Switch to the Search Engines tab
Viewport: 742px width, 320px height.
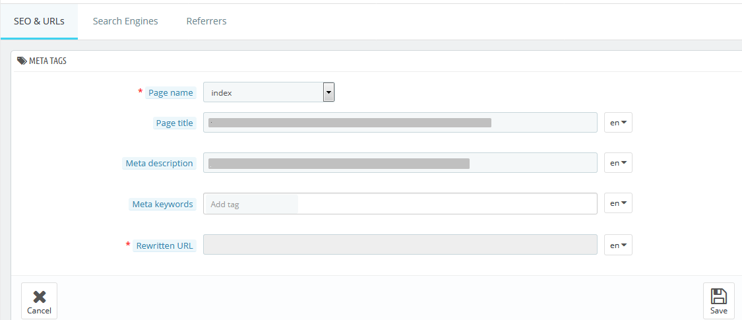pos(125,21)
